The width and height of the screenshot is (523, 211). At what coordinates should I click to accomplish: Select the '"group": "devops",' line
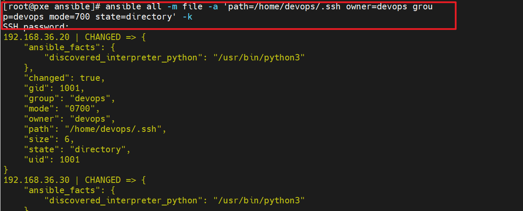pos(69,98)
